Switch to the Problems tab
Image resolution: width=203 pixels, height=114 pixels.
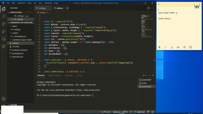tap(69, 75)
